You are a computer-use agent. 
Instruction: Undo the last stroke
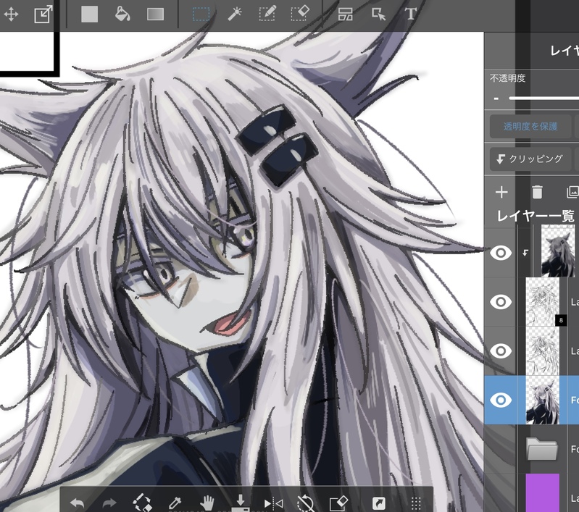pos(77,503)
